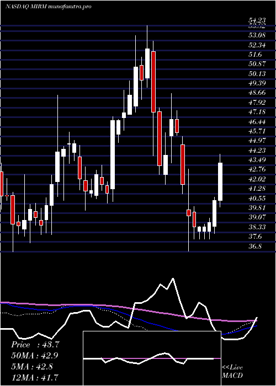
Task: Click the 40.55 price axis label
Action: (257, 198)
